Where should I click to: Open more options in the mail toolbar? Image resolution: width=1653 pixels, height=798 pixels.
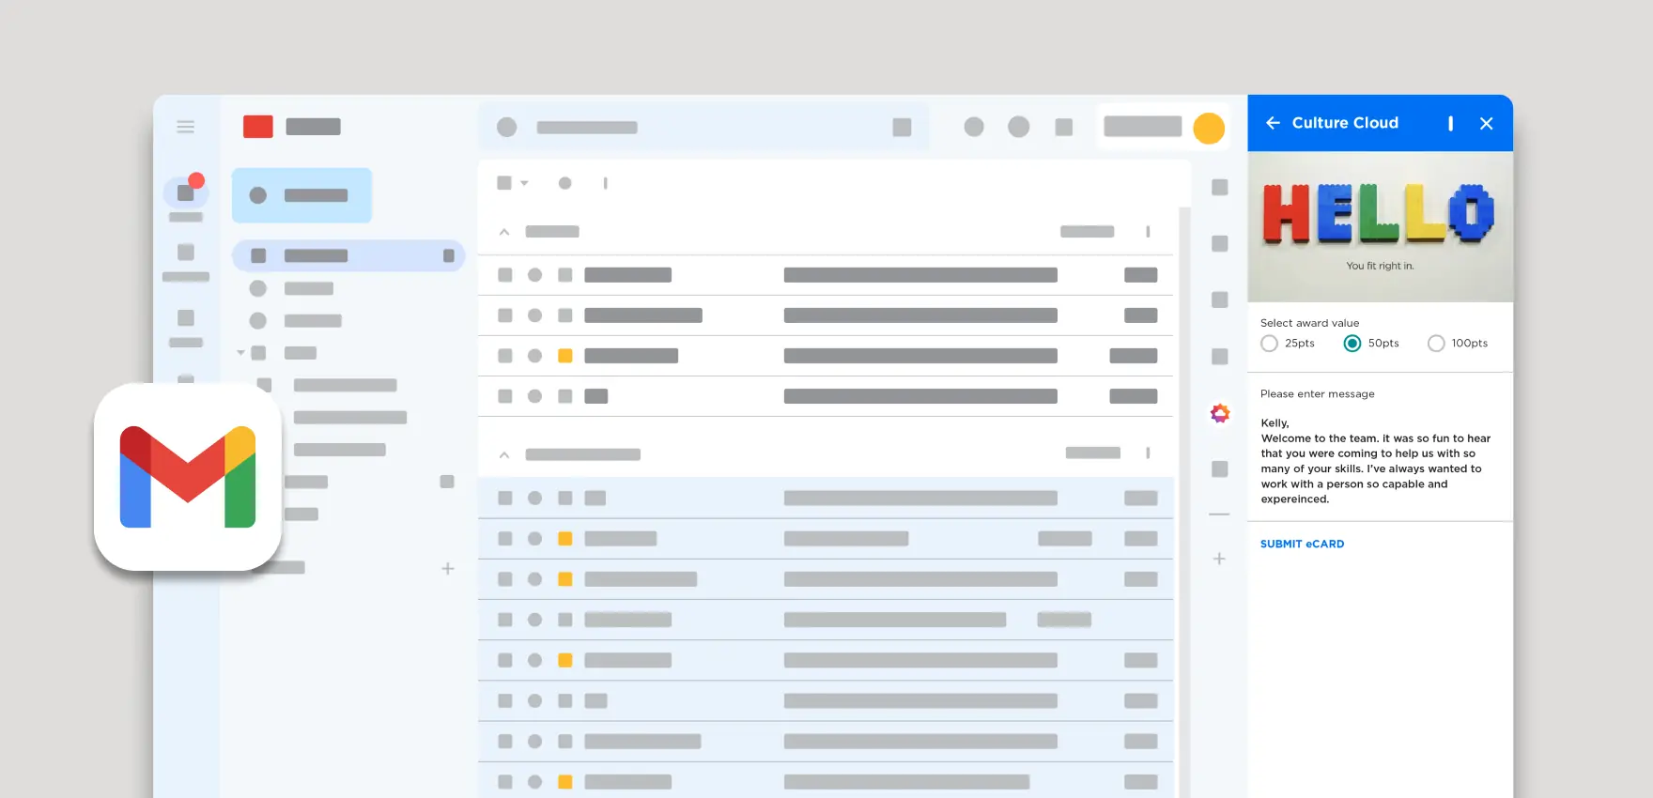(605, 183)
